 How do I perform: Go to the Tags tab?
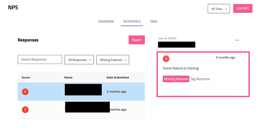[x=154, y=22]
